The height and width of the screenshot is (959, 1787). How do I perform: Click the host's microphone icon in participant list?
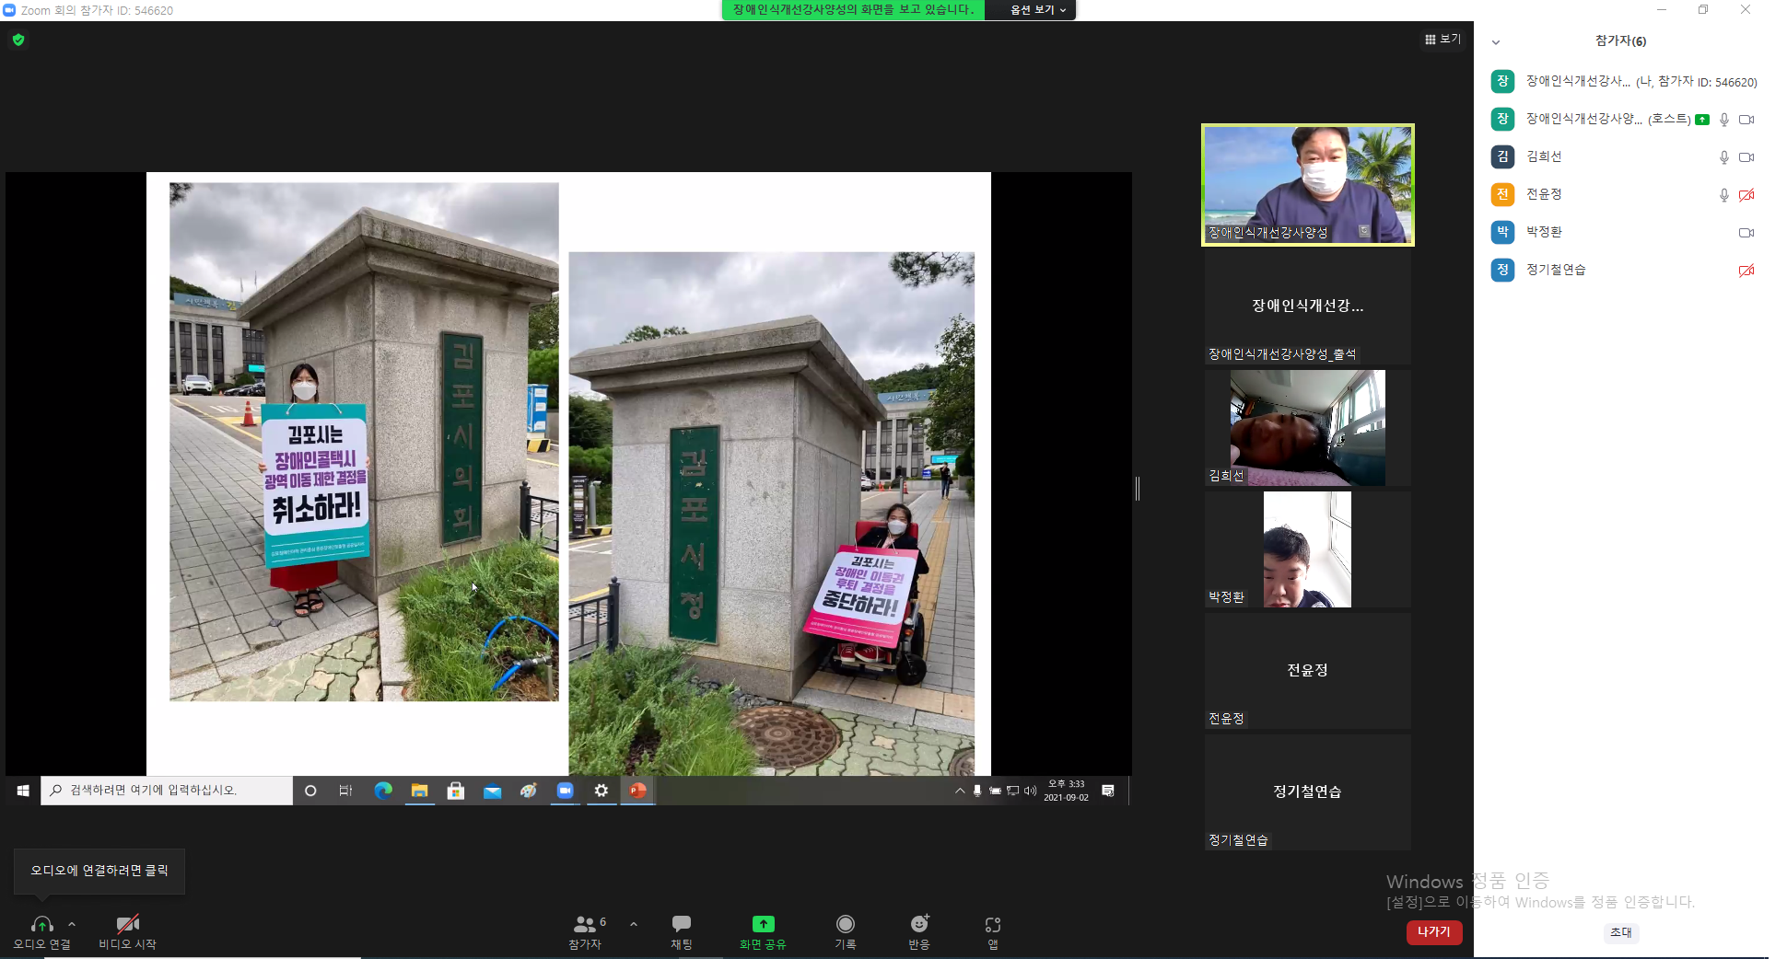[x=1724, y=120]
